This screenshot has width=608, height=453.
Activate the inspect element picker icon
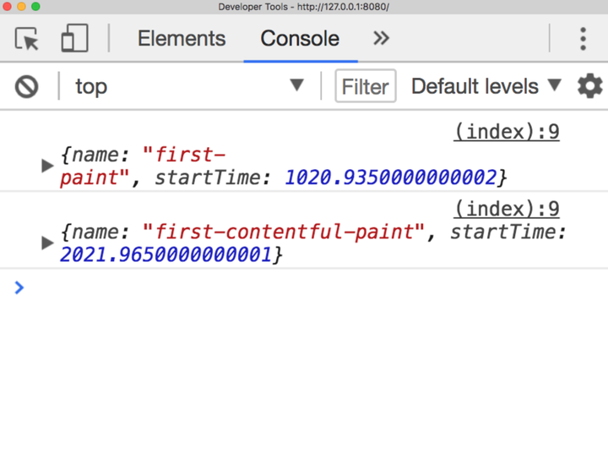[27, 39]
